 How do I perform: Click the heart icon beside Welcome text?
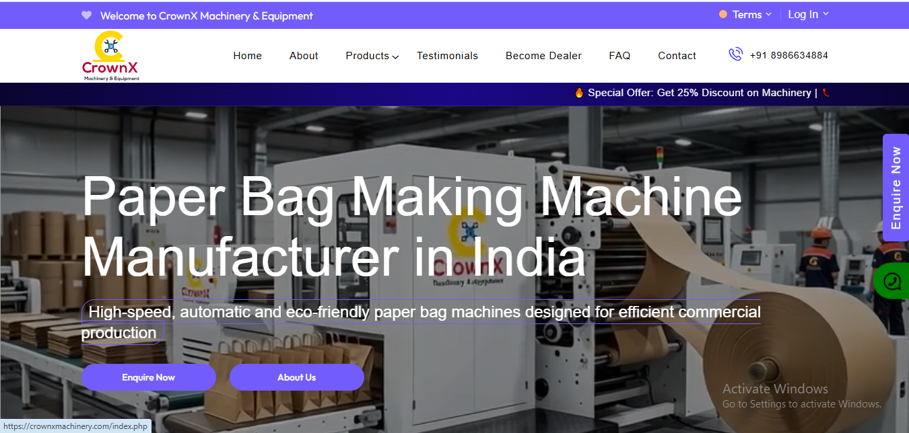[86, 15]
